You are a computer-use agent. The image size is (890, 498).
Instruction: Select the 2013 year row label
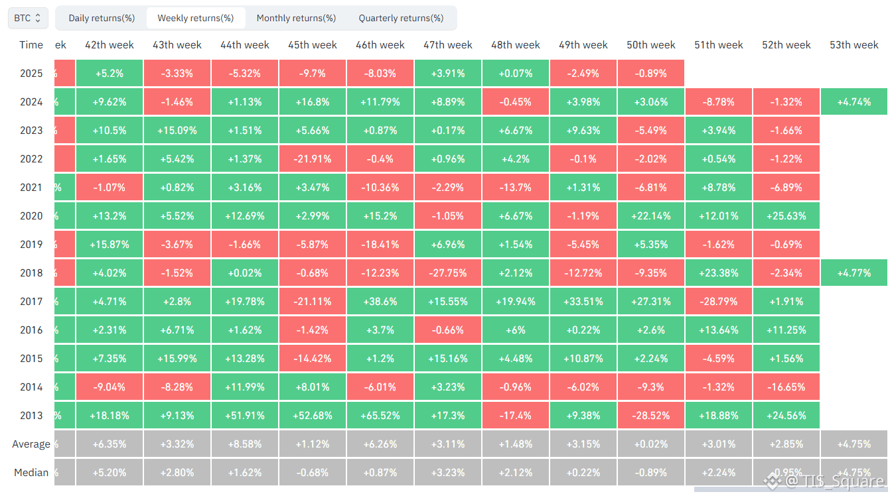coord(31,415)
